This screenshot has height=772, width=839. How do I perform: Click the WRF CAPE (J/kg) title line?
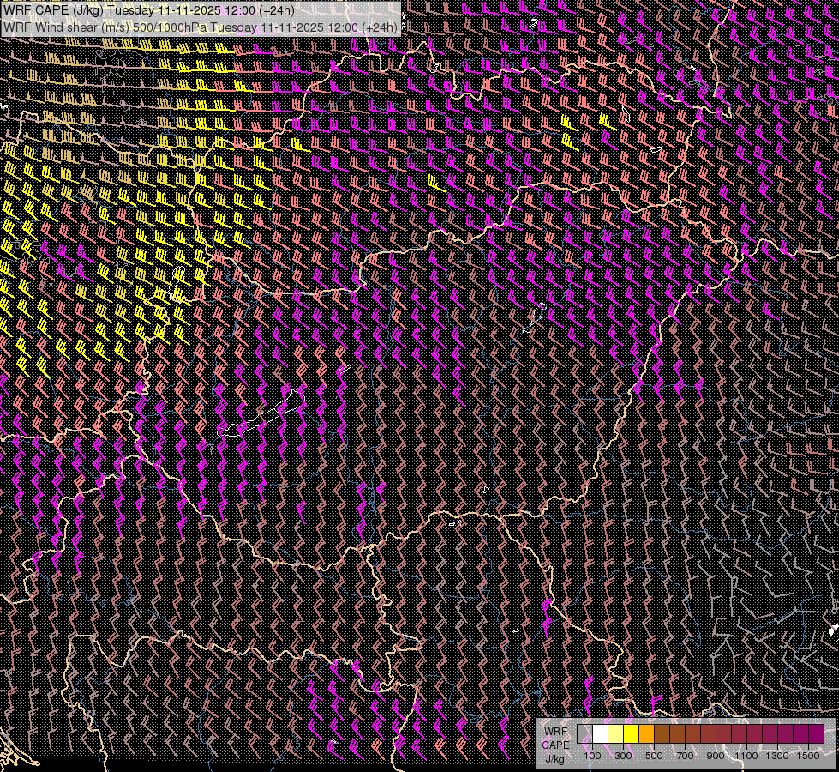[148, 10]
